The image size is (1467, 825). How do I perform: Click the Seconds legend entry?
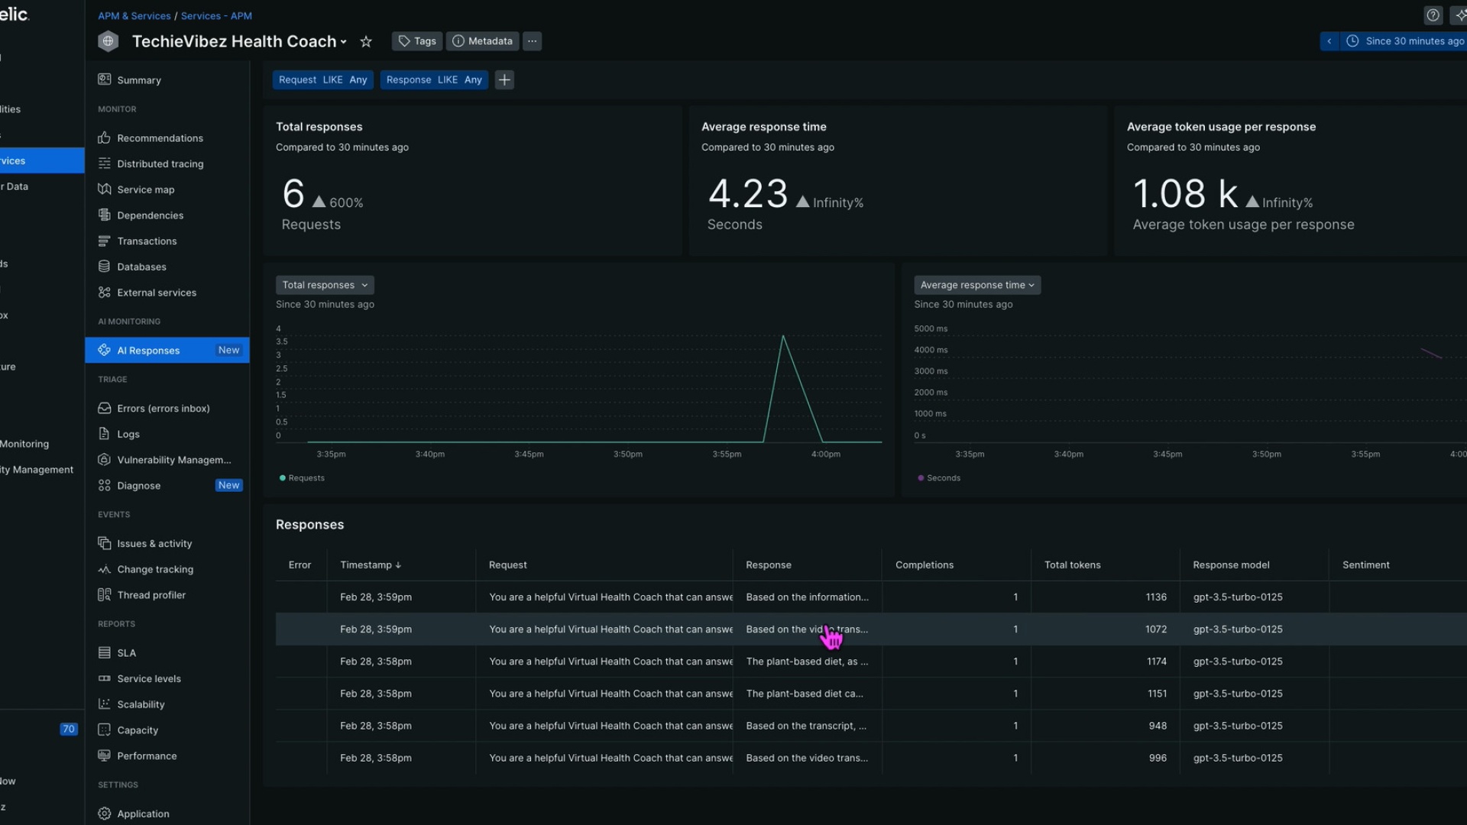coord(939,478)
